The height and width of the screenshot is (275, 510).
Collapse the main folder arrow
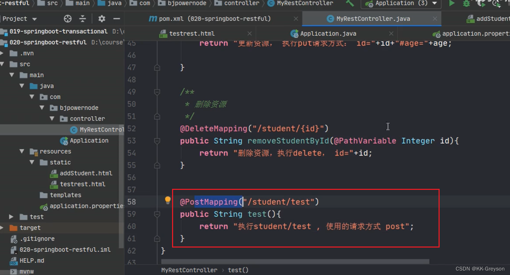click(x=12, y=75)
